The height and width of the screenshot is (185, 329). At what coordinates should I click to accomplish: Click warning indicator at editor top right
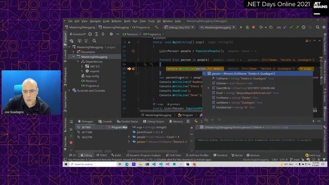pyautogui.click(x=308, y=41)
